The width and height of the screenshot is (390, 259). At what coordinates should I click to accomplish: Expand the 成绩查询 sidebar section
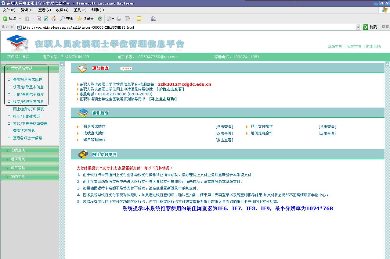[x=18, y=150]
